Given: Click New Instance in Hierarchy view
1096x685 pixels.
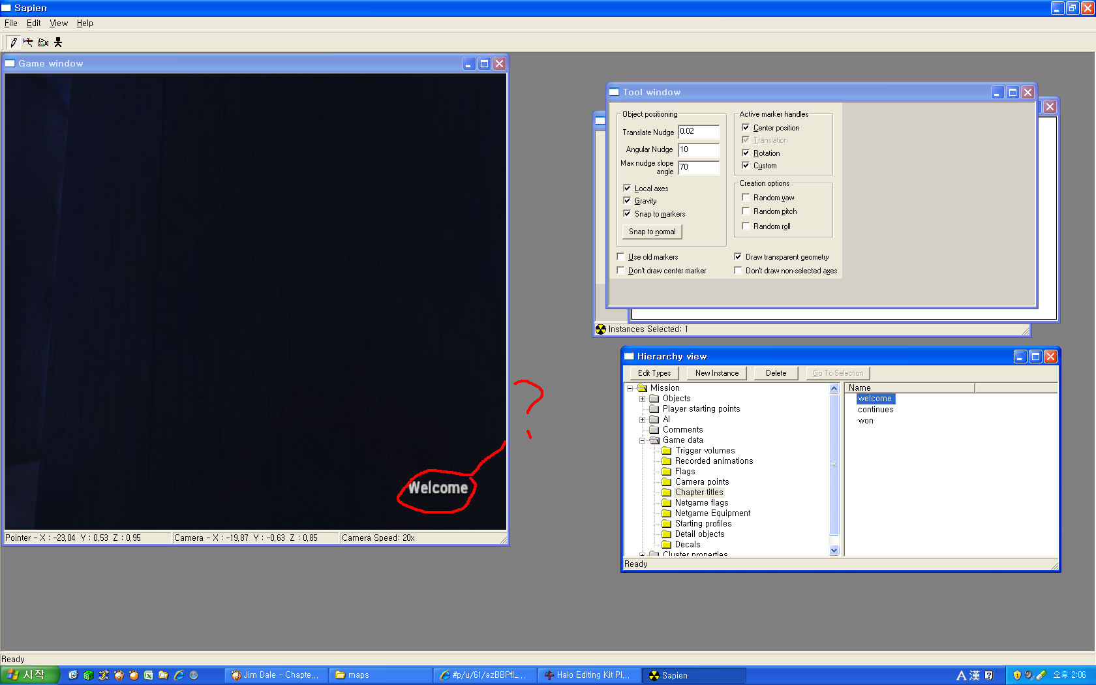Looking at the screenshot, I should click(717, 373).
